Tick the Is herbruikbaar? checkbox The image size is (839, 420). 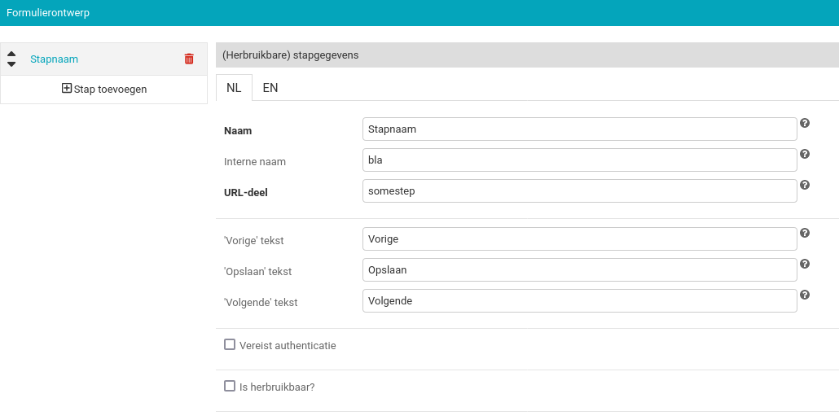[230, 386]
